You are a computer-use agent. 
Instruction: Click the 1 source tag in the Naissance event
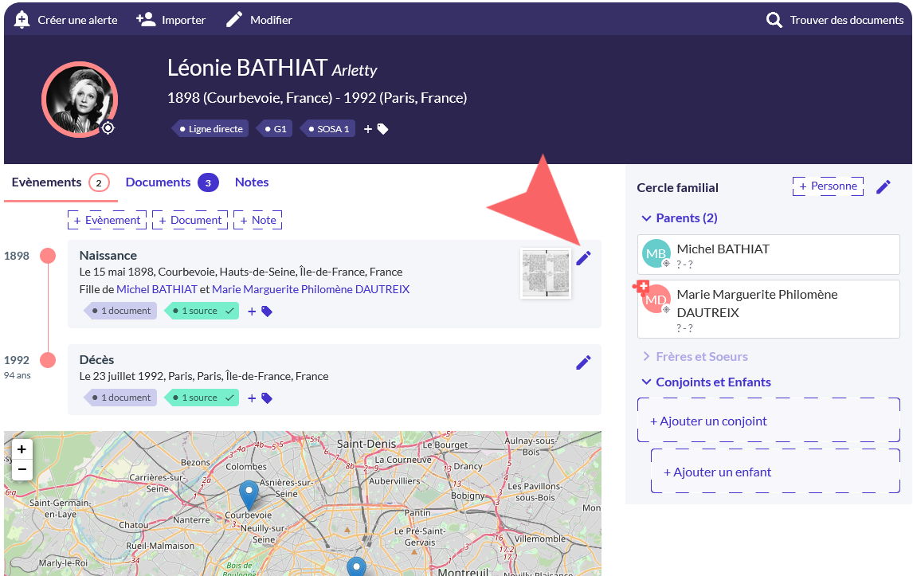[x=202, y=311]
